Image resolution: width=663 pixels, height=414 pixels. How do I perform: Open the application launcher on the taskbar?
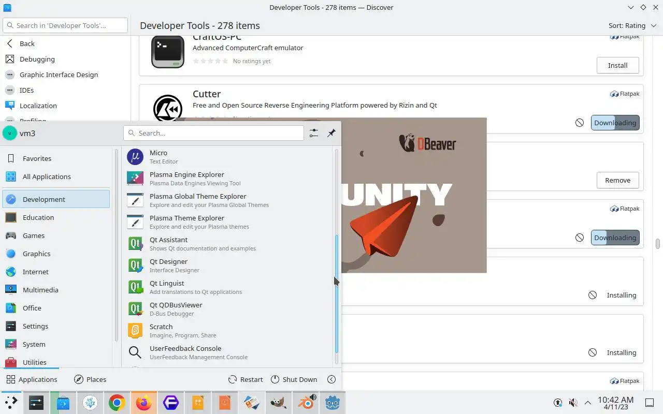coord(11,402)
